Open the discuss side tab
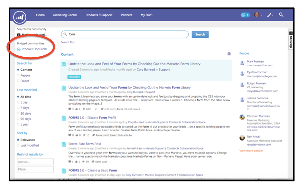300x196 pixels. [291, 40]
